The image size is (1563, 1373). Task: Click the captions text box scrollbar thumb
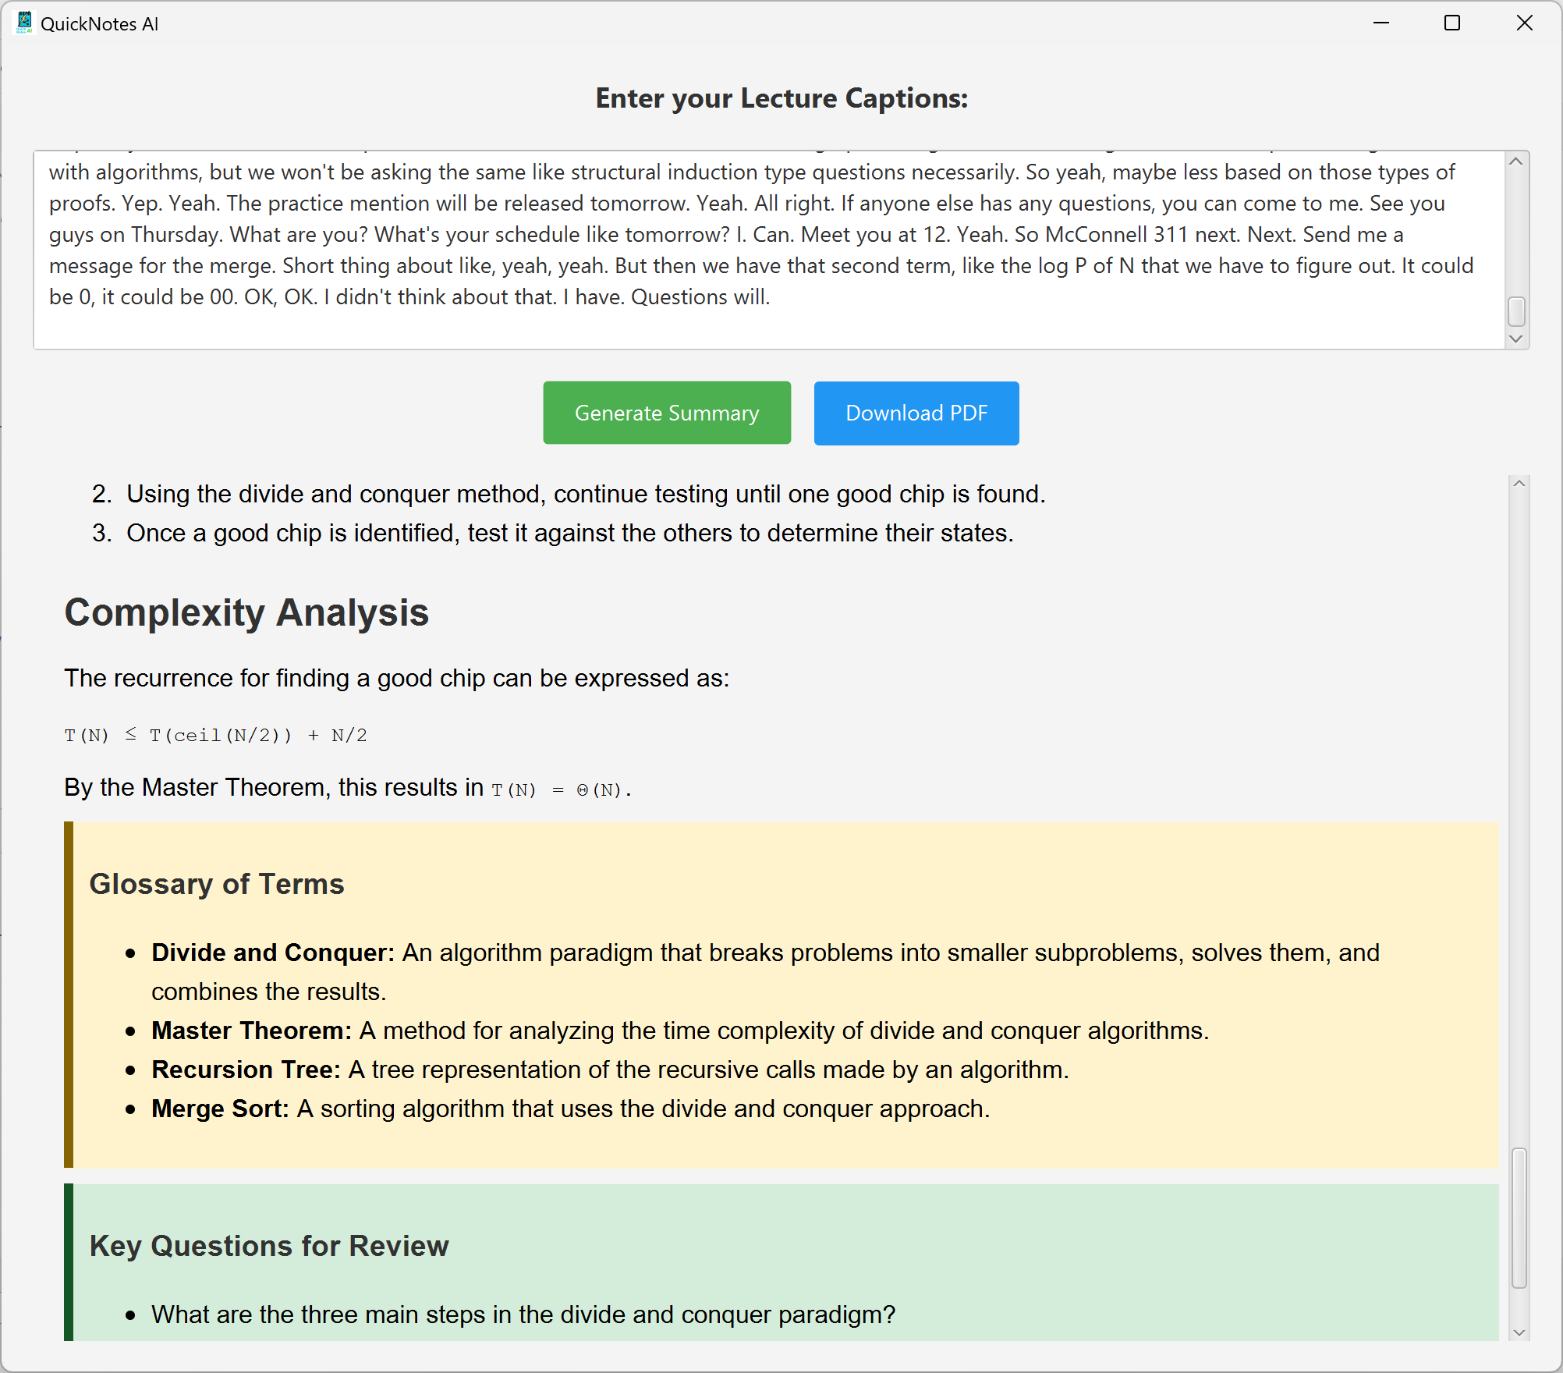[1515, 311]
